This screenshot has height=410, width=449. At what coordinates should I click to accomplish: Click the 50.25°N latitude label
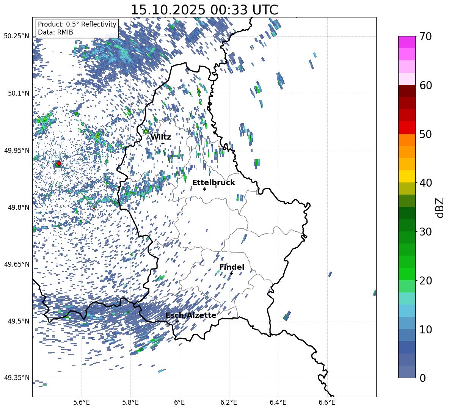pos(17,36)
